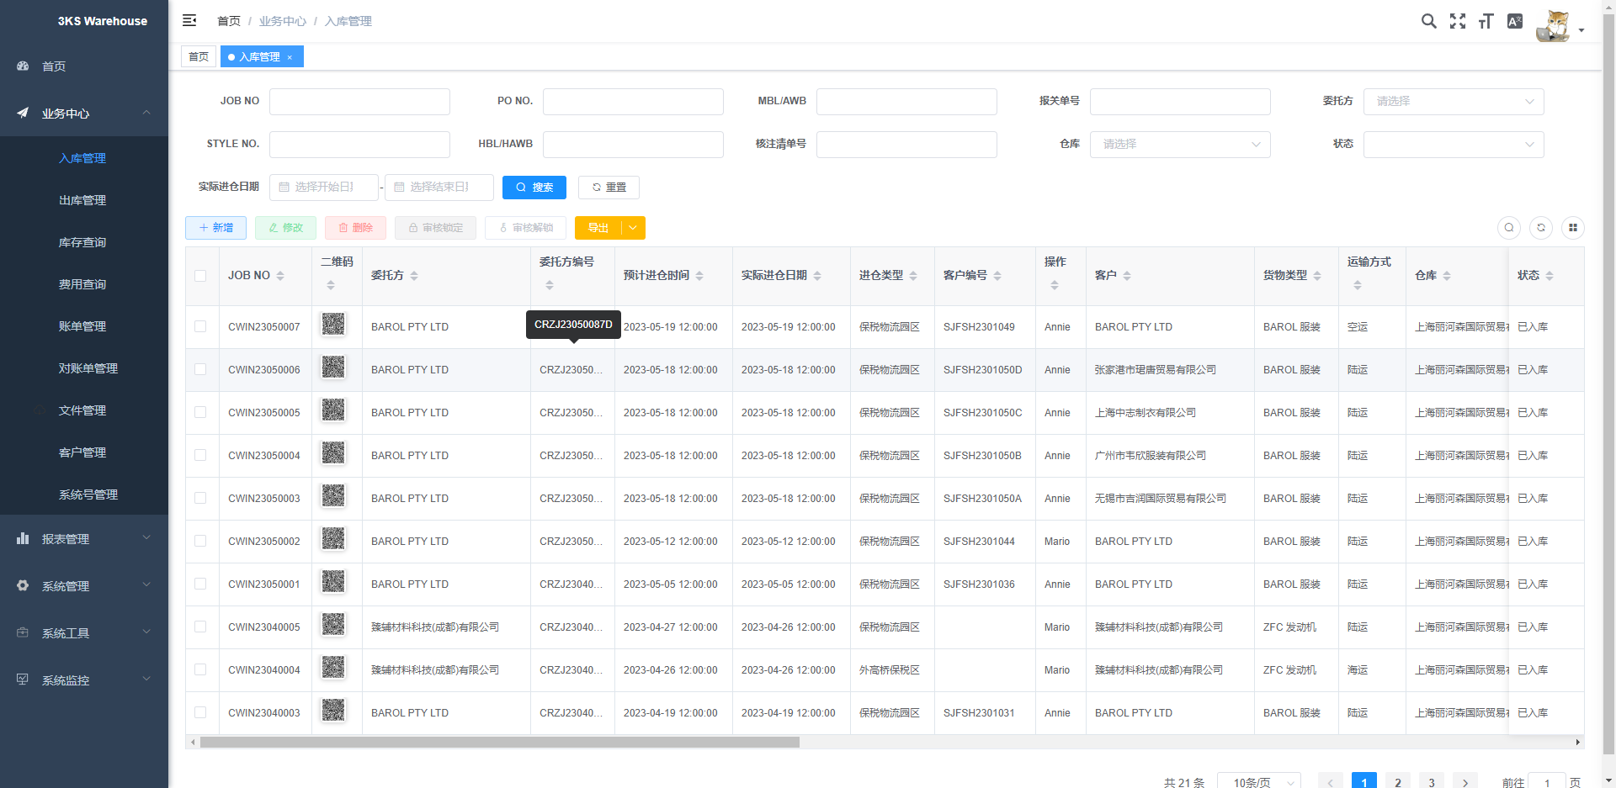Expand 系统管理 sidebar menu
The width and height of the screenshot is (1616, 788).
coord(84,585)
